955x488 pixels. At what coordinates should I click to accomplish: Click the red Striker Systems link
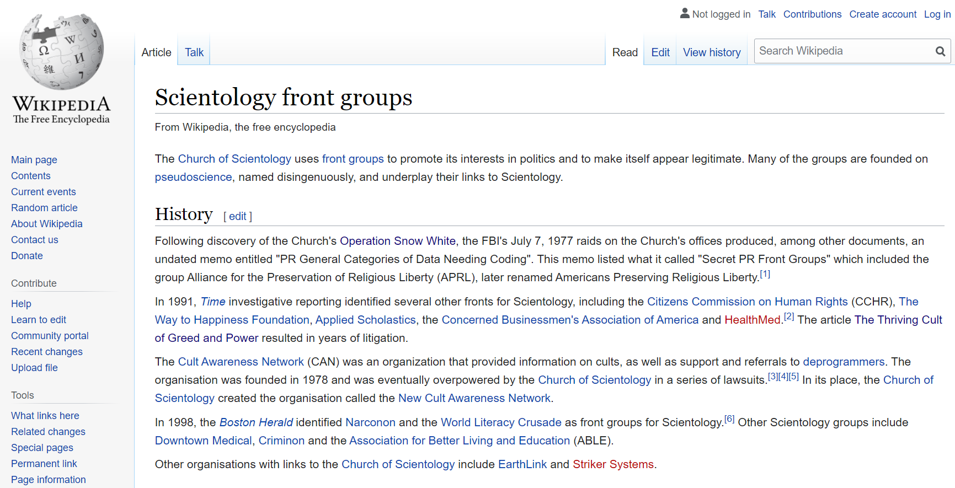613,464
